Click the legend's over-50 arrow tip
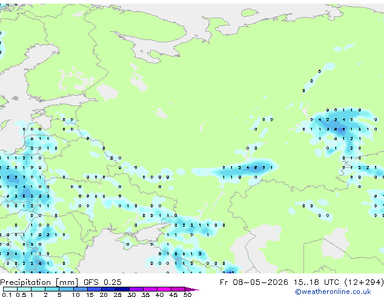This screenshot has width=384, height=297. (x=192, y=289)
